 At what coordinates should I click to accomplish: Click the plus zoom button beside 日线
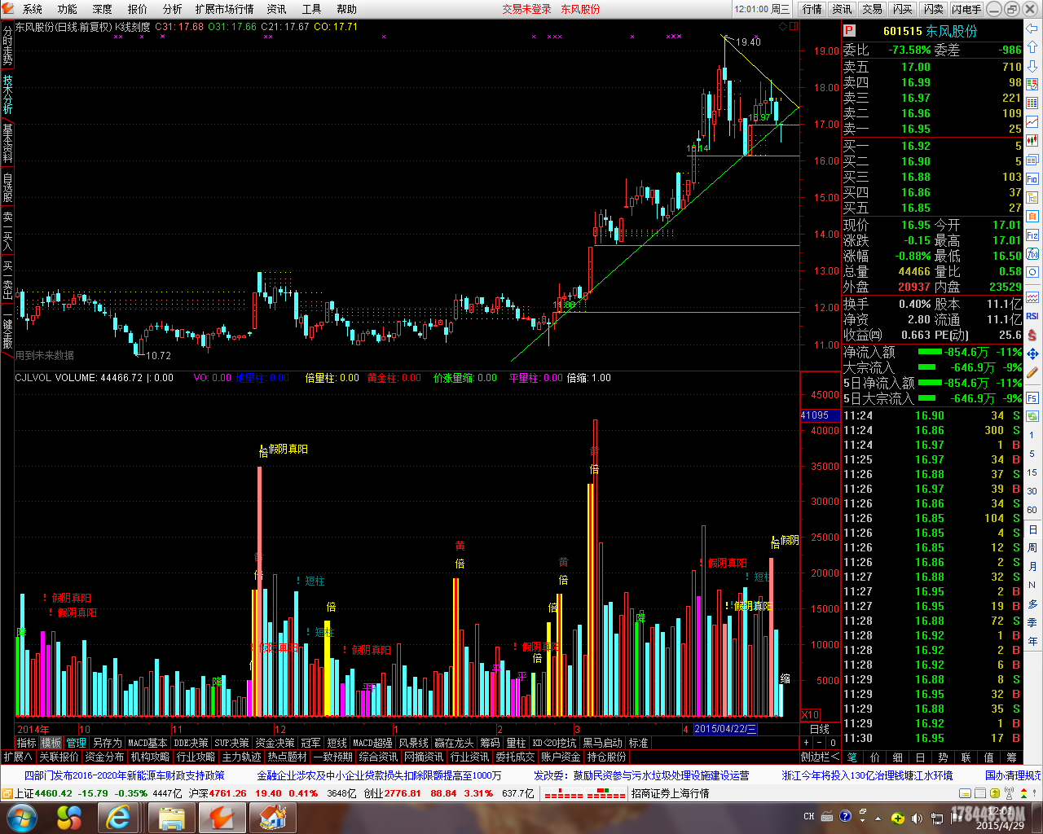pyautogui.click(x=806, y=743)
